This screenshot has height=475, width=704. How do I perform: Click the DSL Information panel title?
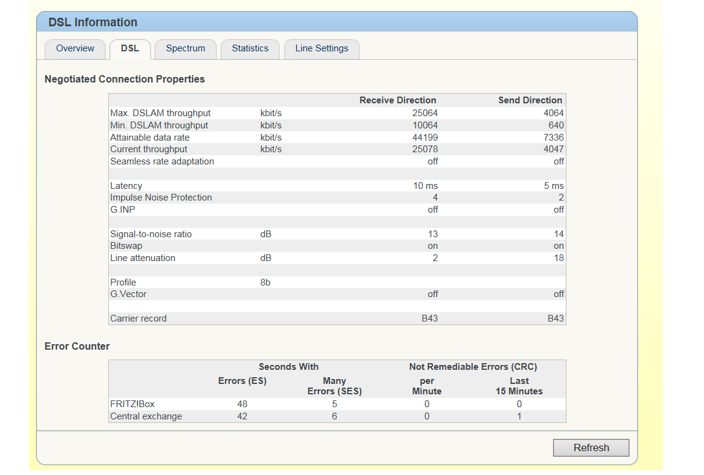93,23
